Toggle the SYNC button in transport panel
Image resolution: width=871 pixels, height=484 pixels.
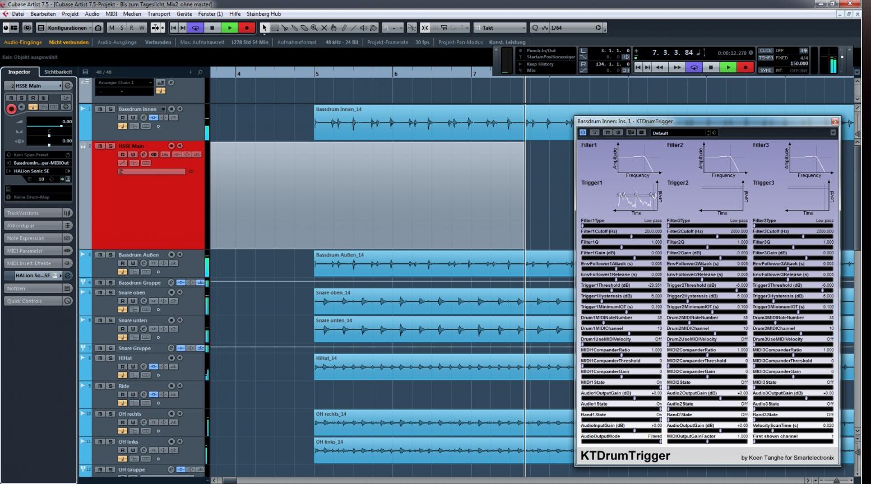(x=766, y=71)
